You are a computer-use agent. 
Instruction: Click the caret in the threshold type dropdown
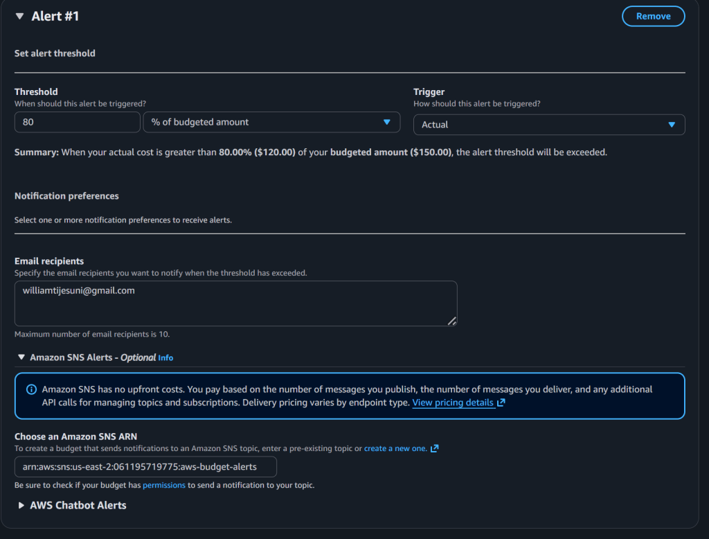click(x=386, y=122)
